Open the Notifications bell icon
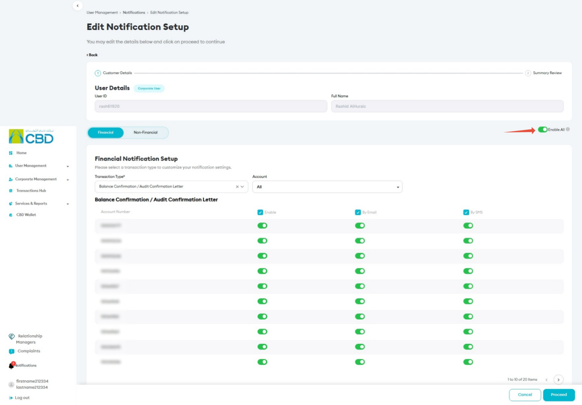Screen dimensions: 582x405 point(11,365)
